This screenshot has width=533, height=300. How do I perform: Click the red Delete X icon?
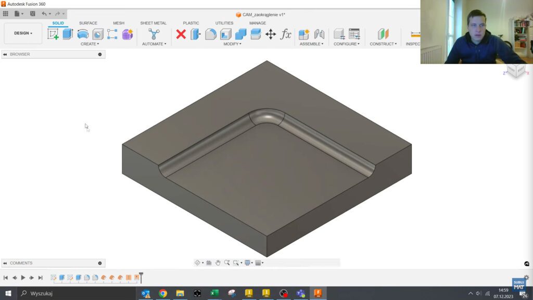point(181,34)
